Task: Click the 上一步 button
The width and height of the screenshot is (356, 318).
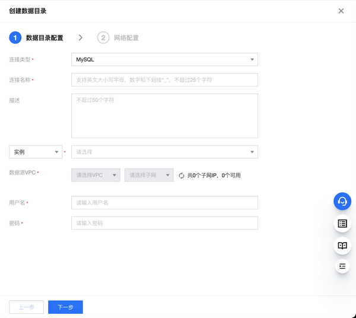Action: 26,307
